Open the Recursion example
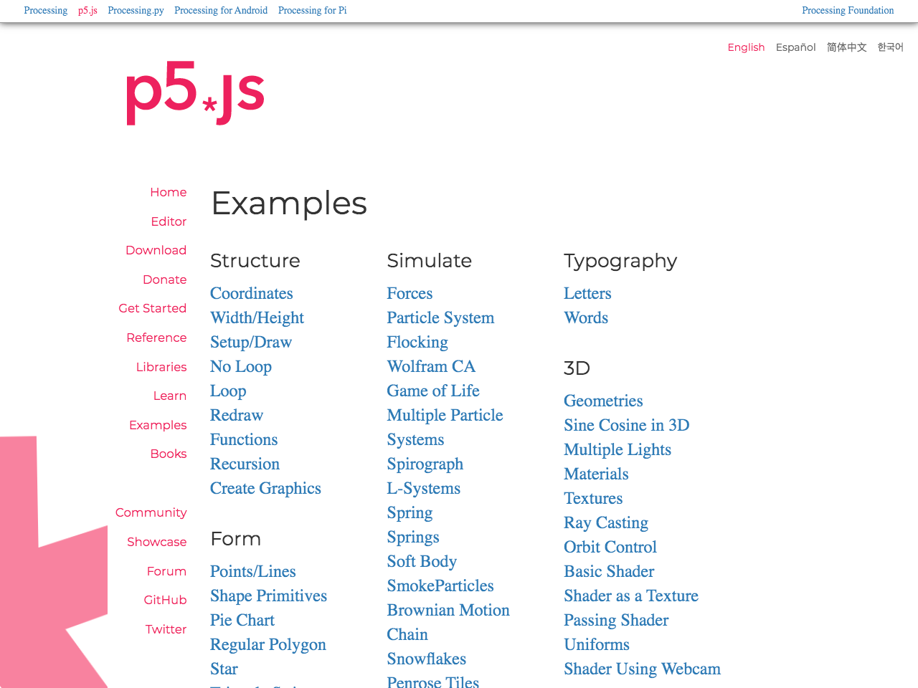Viewport: 918px width, 688px height. [245, 464]
